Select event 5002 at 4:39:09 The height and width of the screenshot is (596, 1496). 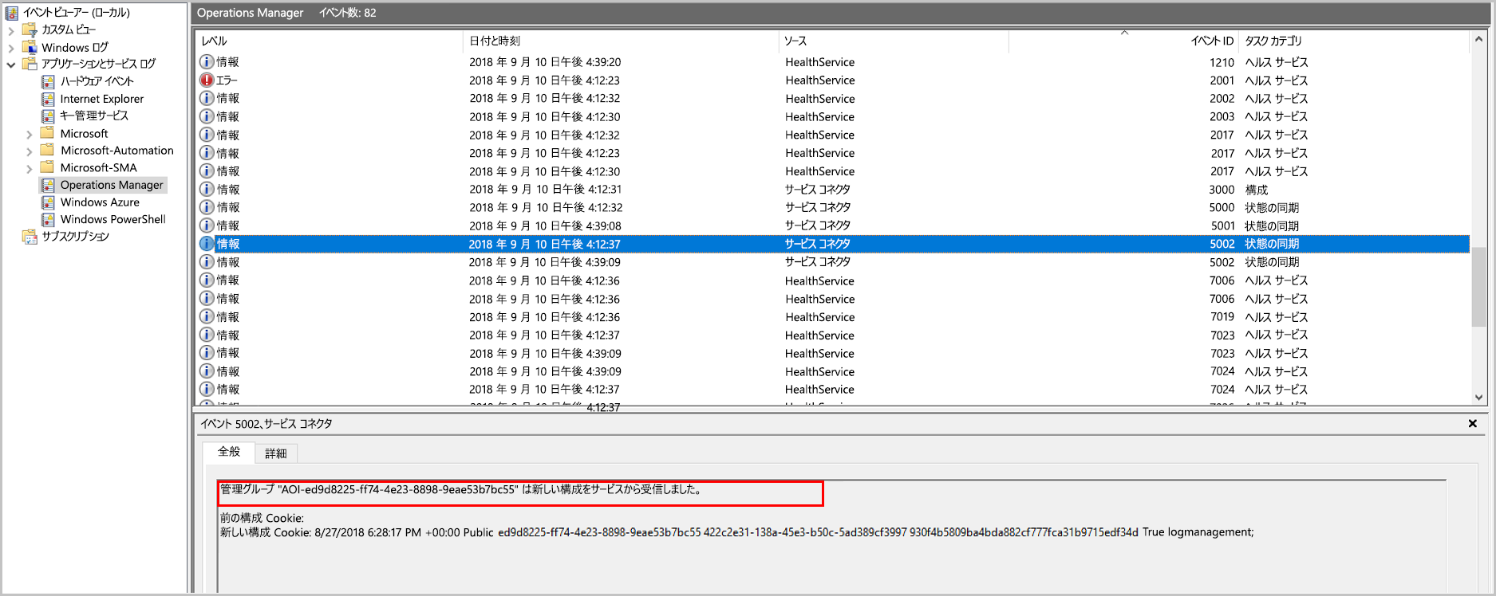[x=833, y=262]
